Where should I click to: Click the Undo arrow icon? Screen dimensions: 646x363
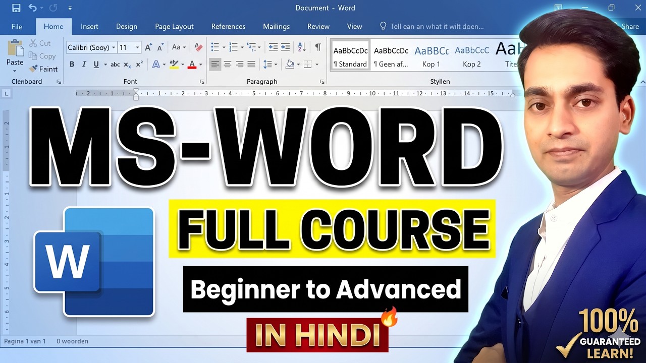click(32, 8)
